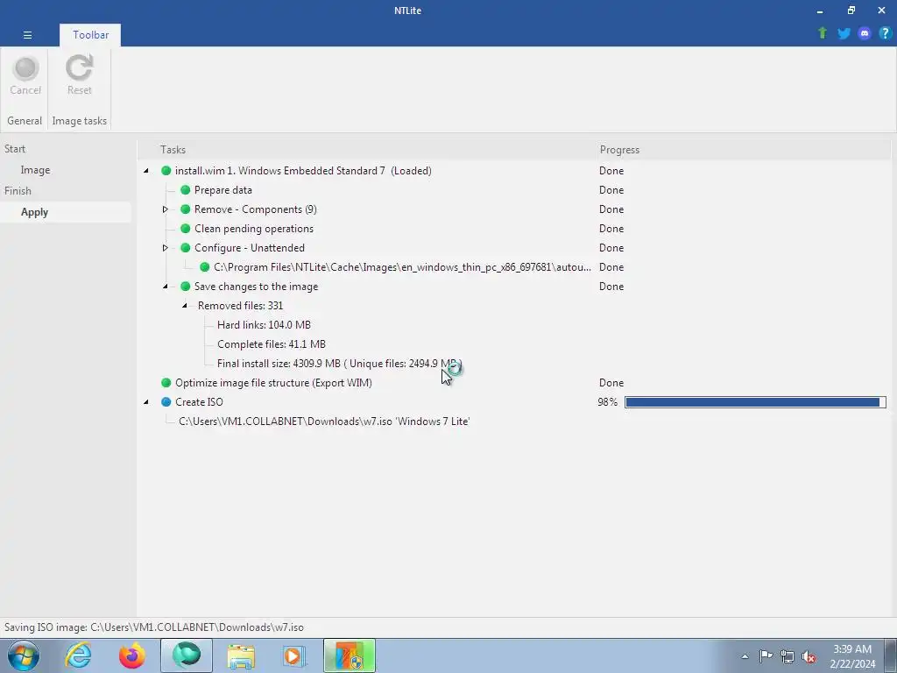
Task: Click green dot beside Clean pending operations
Action: click(186, 229)
